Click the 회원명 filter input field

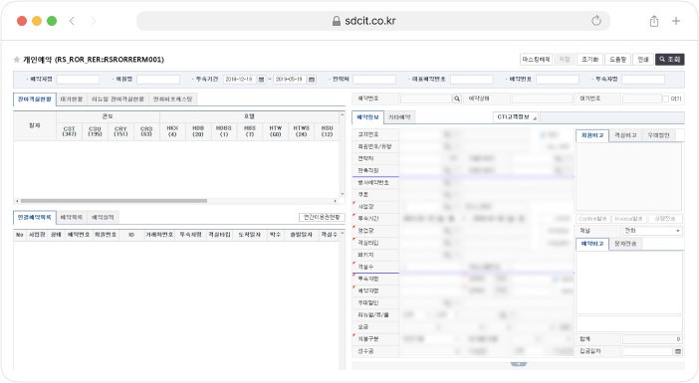coord(158,80)
